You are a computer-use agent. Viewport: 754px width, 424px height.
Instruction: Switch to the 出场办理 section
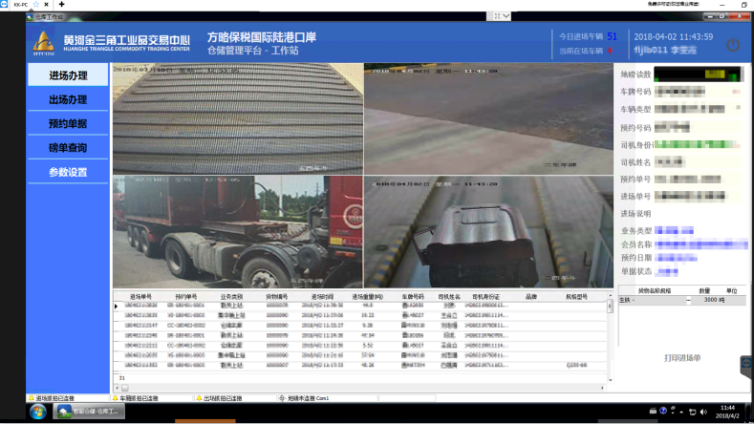[68, 99]
